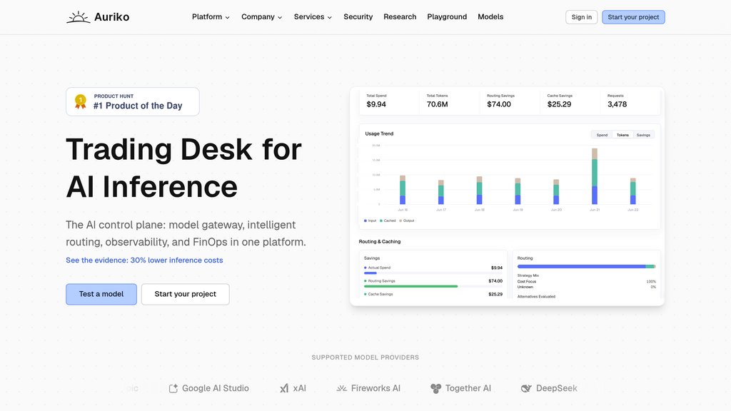Screen dimensions: 731x411
Task: Open the #1 Product of the Day badge
Action: (132, 101)
